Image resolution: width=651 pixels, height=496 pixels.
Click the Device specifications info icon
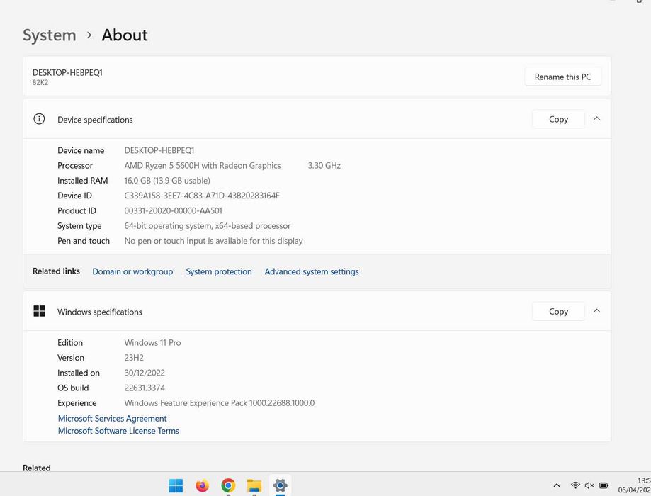(39, 119)
